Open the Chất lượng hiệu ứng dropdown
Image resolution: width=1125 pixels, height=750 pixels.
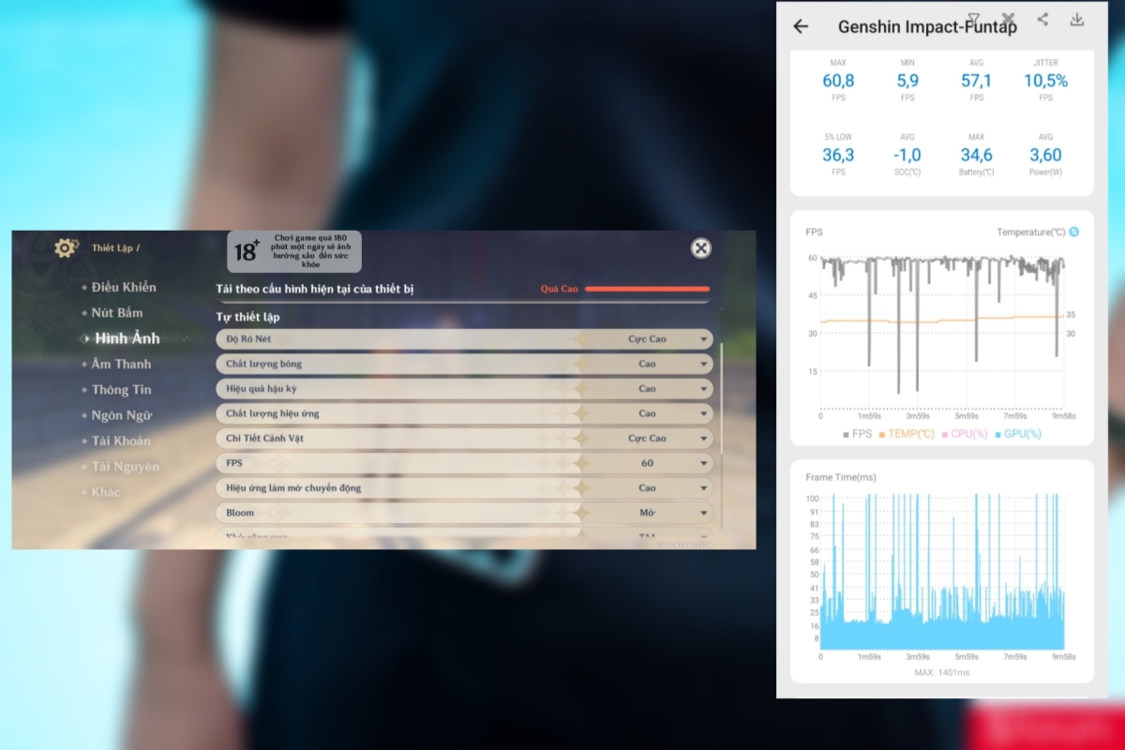pyautogui.click(x=464, y=413)
